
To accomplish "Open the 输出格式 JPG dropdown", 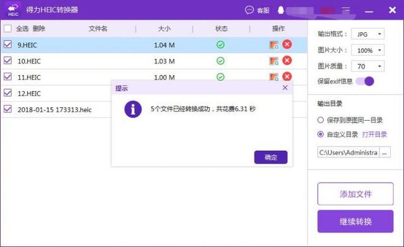I will pos(367,34).
